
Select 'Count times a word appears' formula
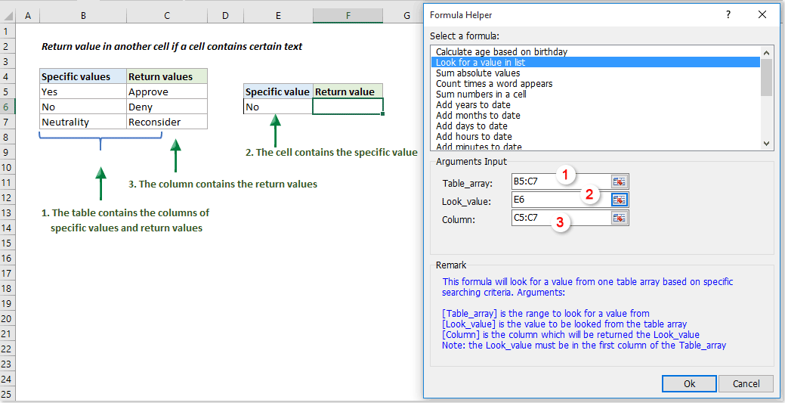[595, 83]
